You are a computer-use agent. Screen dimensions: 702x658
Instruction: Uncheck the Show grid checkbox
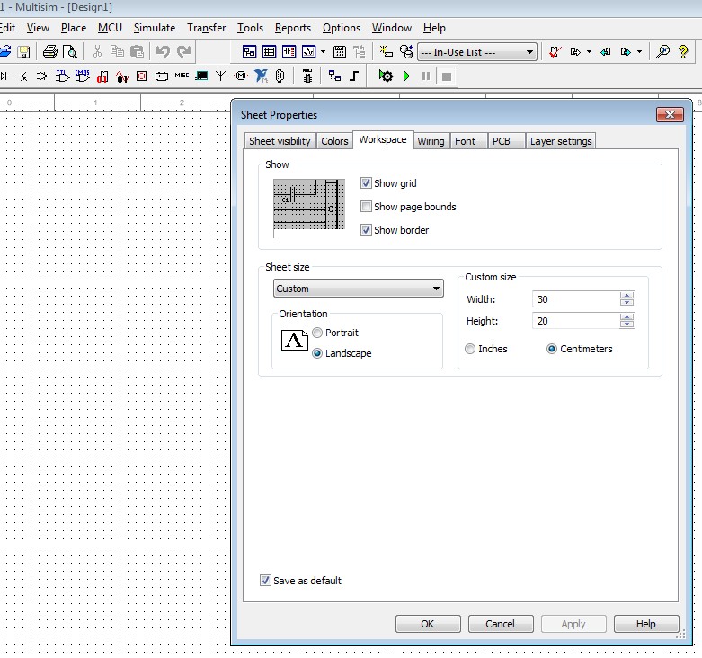pyautogui.click(x=366, y=183)
